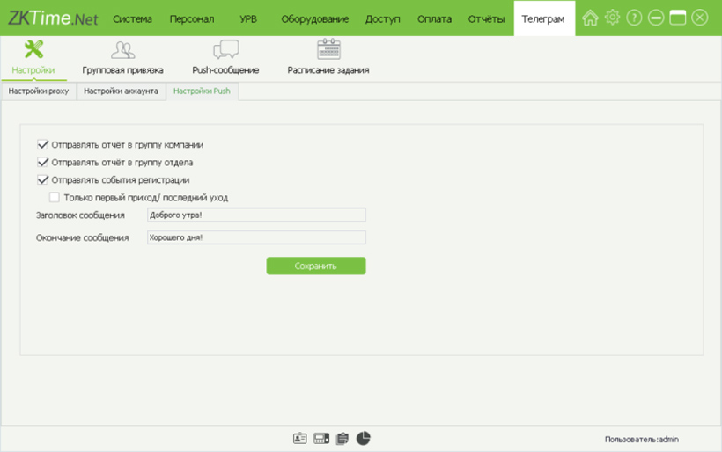The width and height of the screenshot is (722, 452).
Task: Open Групповая привязка group icon
Action: (x=122, y=50)
